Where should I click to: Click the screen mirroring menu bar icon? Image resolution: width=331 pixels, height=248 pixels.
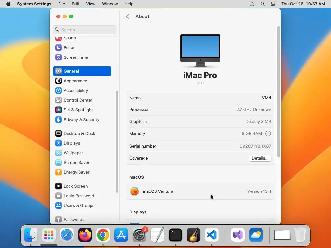pyautogui.click(x=251, y=4)
